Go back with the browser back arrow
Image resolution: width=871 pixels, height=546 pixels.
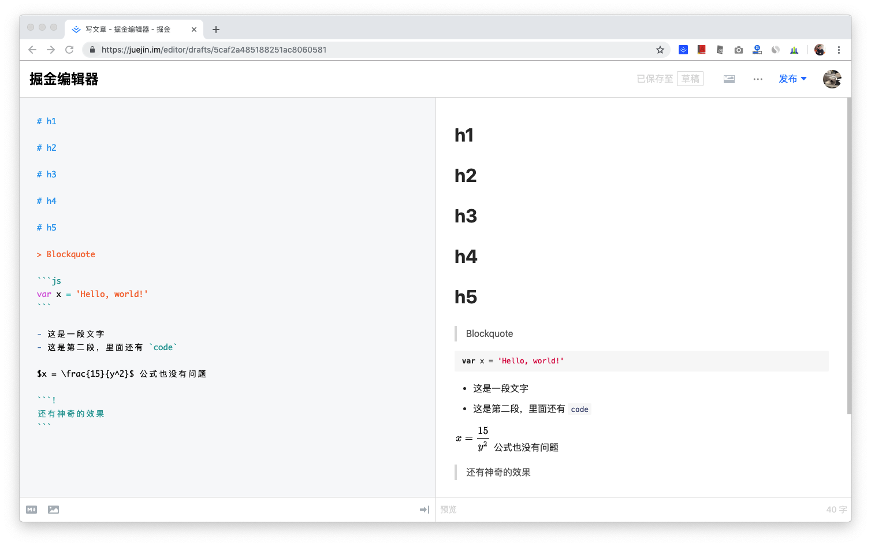32,50
